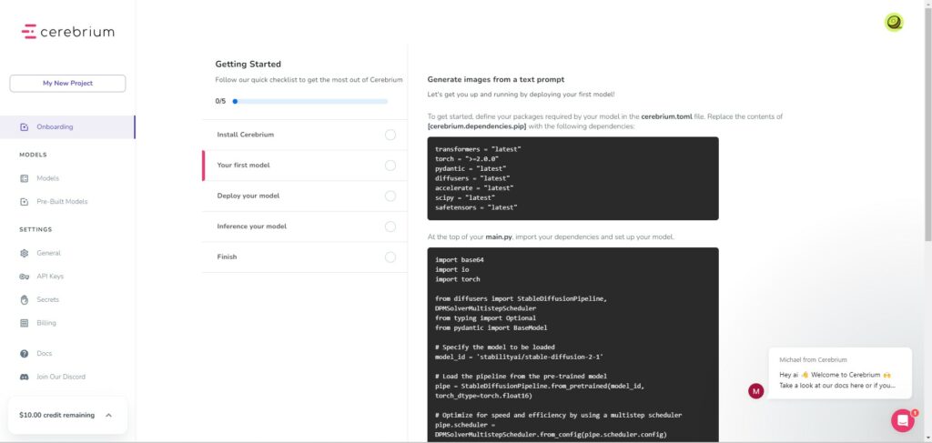This screenshot has width=932, height=443.
Task: Click the Pre-Built Models icon
Action: click(x=25, y=202)
